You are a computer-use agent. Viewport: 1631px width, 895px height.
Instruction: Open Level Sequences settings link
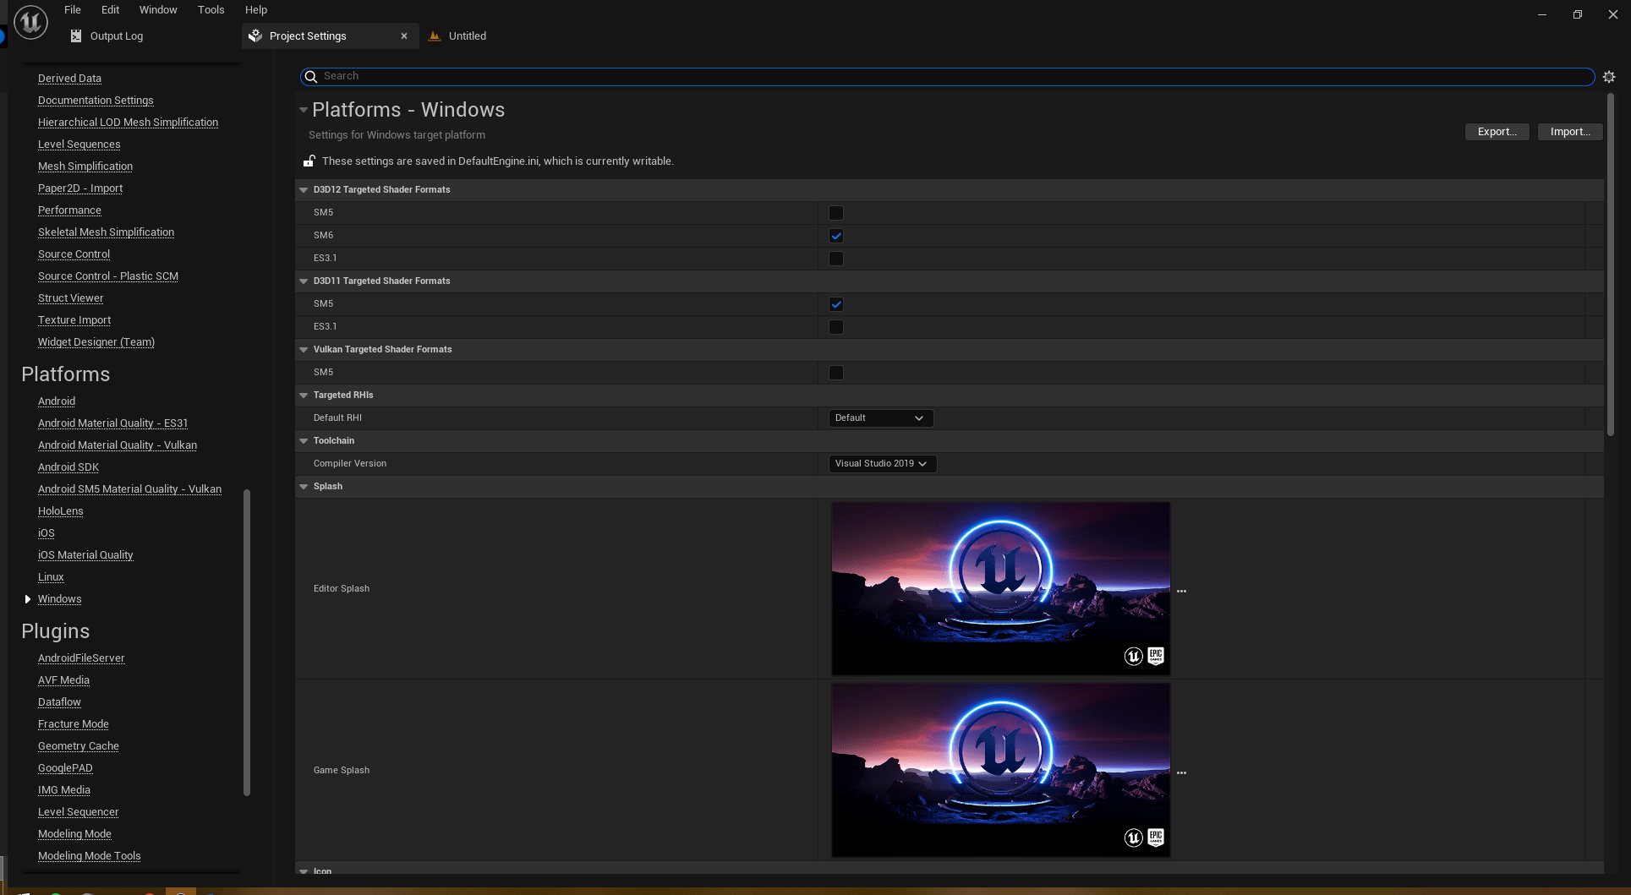point(79,145)
